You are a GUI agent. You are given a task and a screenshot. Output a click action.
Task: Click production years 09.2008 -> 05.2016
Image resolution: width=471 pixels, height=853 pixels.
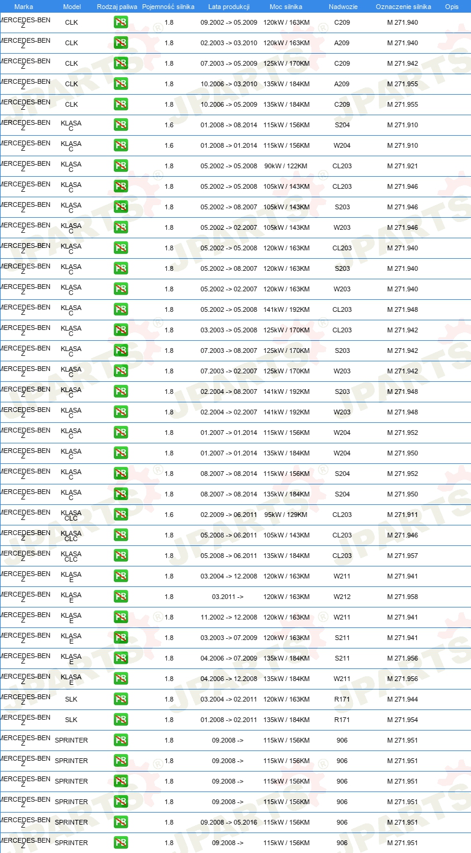pos(229,822)
